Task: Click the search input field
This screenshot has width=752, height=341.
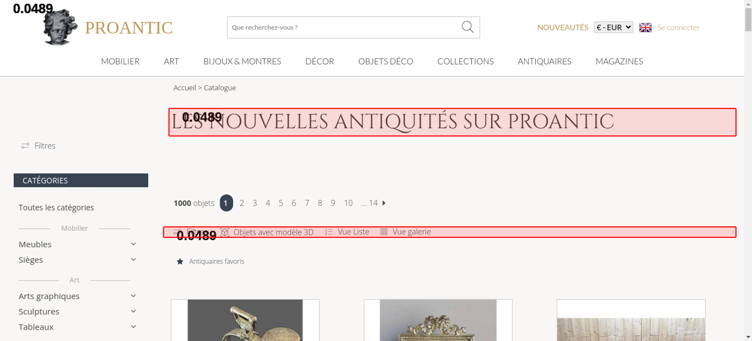Action: pos(342,27)
